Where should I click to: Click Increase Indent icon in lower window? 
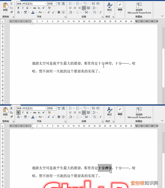tap(98, 108)
